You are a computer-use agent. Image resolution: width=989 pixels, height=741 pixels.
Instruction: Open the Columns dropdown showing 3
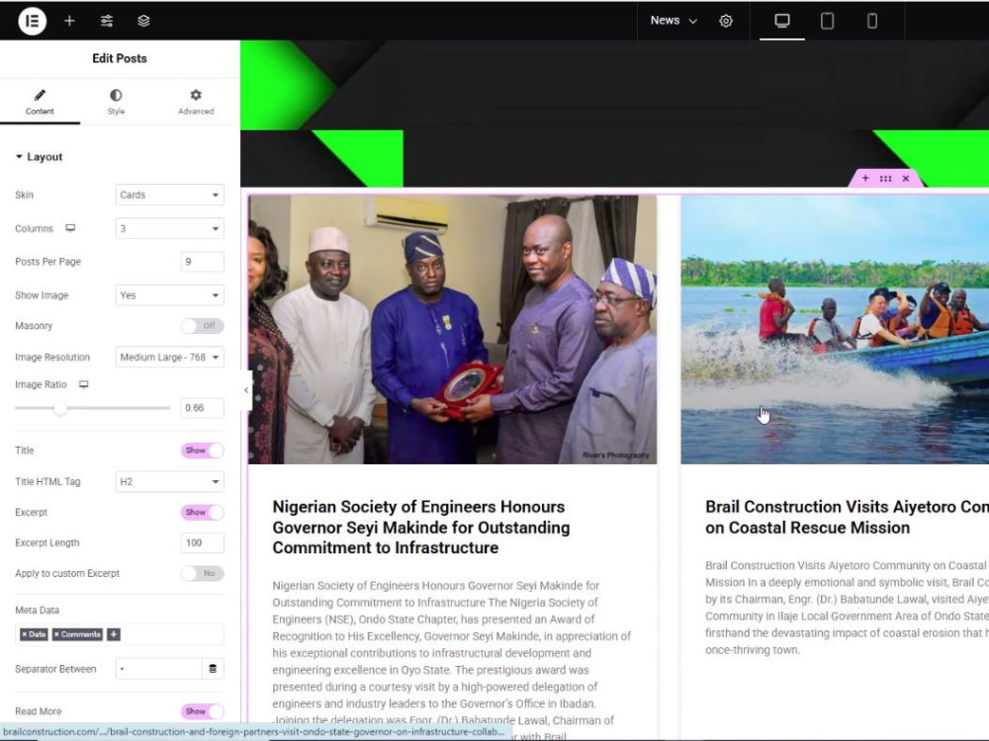[x=170, y=228]
